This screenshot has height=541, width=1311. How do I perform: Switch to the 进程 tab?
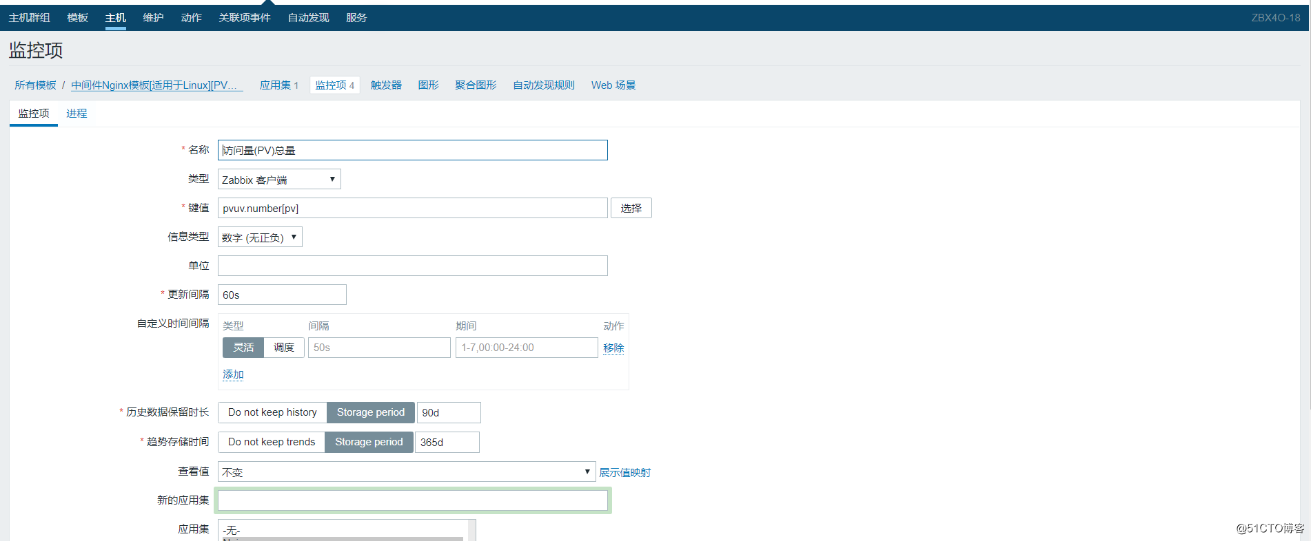pyautogui.click(x=77, y=114)
